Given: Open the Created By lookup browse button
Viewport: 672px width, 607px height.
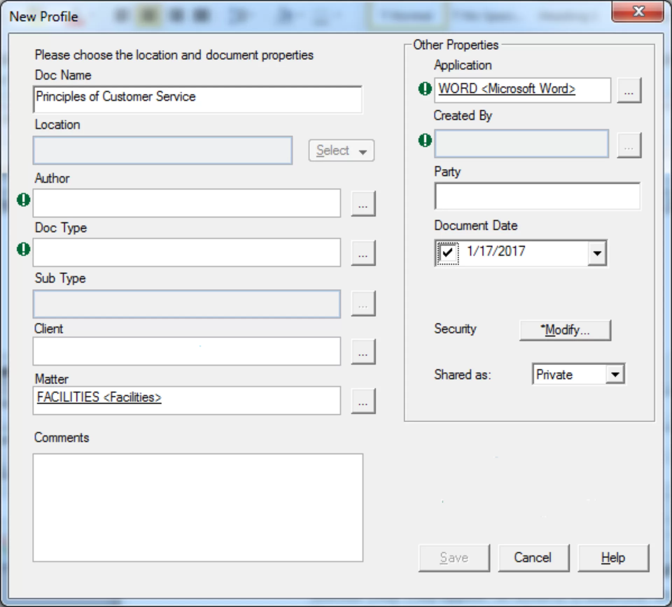Looking at the screenshot, I should pyautogui.click(x=629, y=145).
